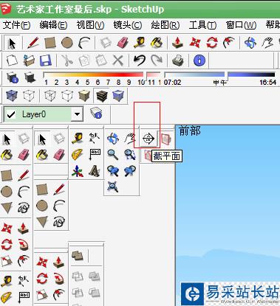This screenshot has height=306, width=280.
Task: Select the Zoom magnifier tool
Action: [x=113, y=155]
